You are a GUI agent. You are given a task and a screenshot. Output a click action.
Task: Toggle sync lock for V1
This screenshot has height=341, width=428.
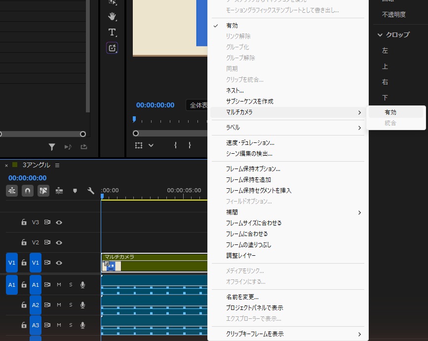(47, 263)
